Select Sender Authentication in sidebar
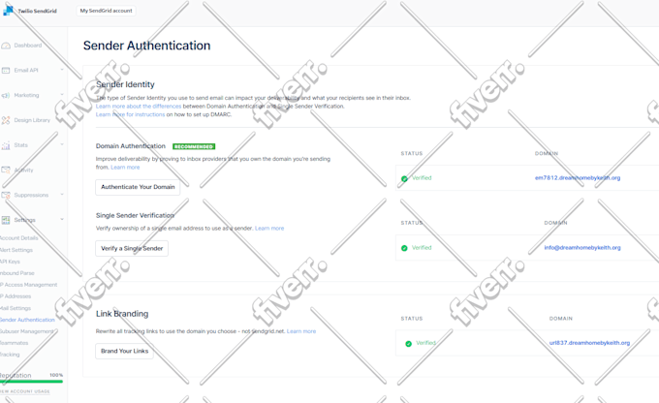 coord(27,320)
